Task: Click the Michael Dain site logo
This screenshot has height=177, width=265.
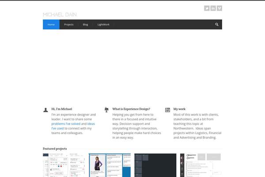Action: pyautogui.click(x=60, y=15)
